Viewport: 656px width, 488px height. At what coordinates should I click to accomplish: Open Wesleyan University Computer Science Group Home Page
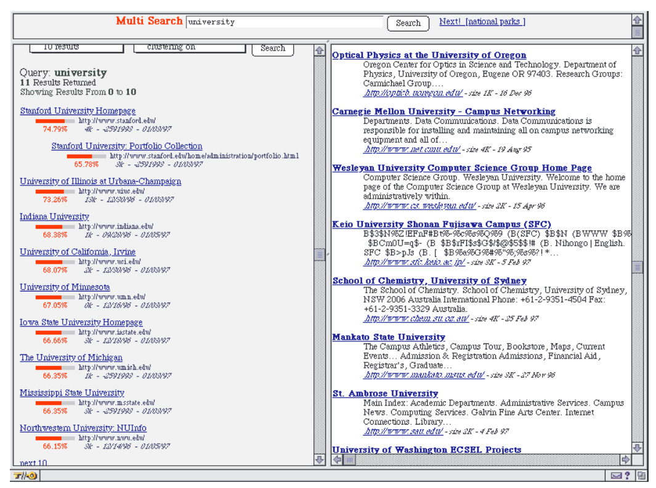462,168
